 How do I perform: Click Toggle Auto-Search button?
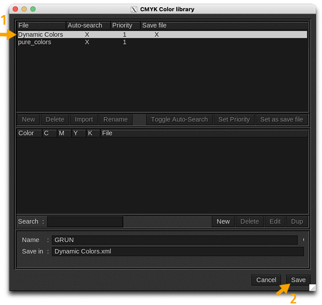point(179,120)
